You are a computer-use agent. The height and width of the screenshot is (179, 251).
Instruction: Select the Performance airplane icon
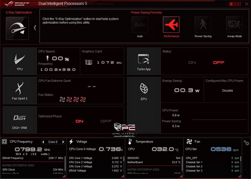[171, 25]
